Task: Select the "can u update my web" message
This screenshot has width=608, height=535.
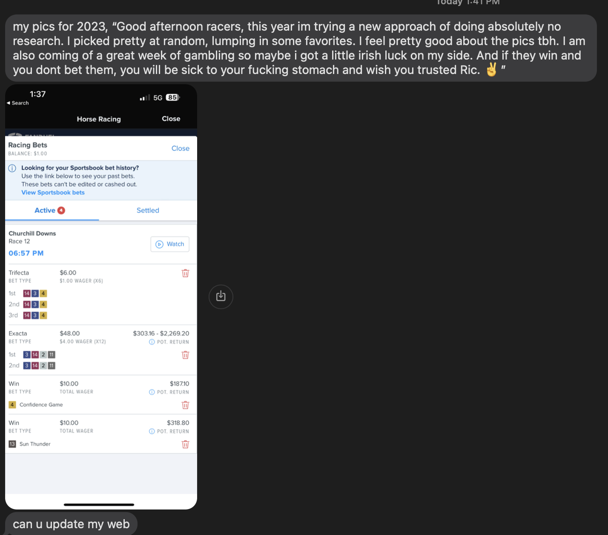Action: point(71,524)
